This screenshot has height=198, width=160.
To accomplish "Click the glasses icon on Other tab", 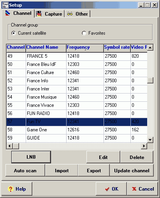I will click(x=70, y=14).
